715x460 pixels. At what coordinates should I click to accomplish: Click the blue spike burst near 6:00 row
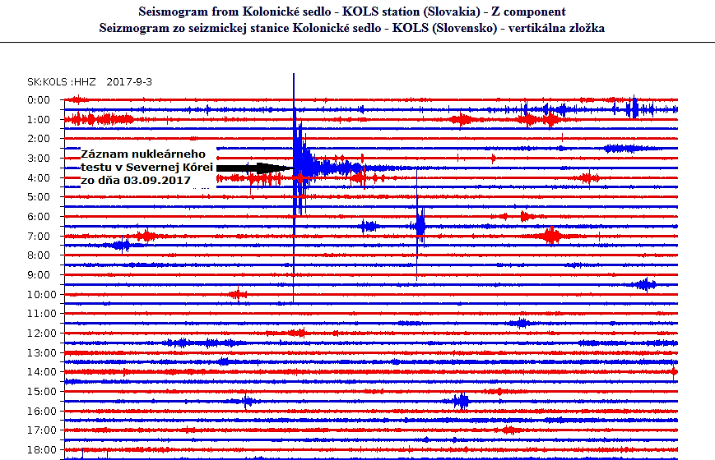point(420,223)
